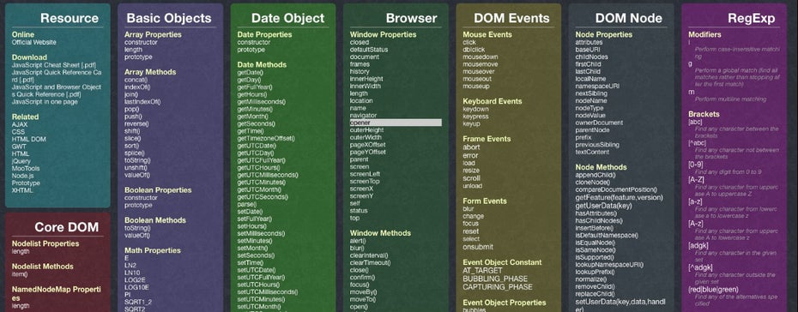Click the RegExp panel heading
Image resolution: width=798 pixels, height=312 pixels.
[x=751, y=18]
